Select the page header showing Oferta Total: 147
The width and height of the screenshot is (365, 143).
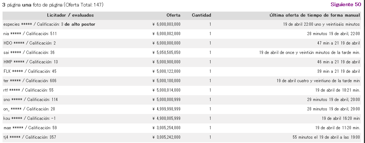pyautogui.click(x=53, y=5)
